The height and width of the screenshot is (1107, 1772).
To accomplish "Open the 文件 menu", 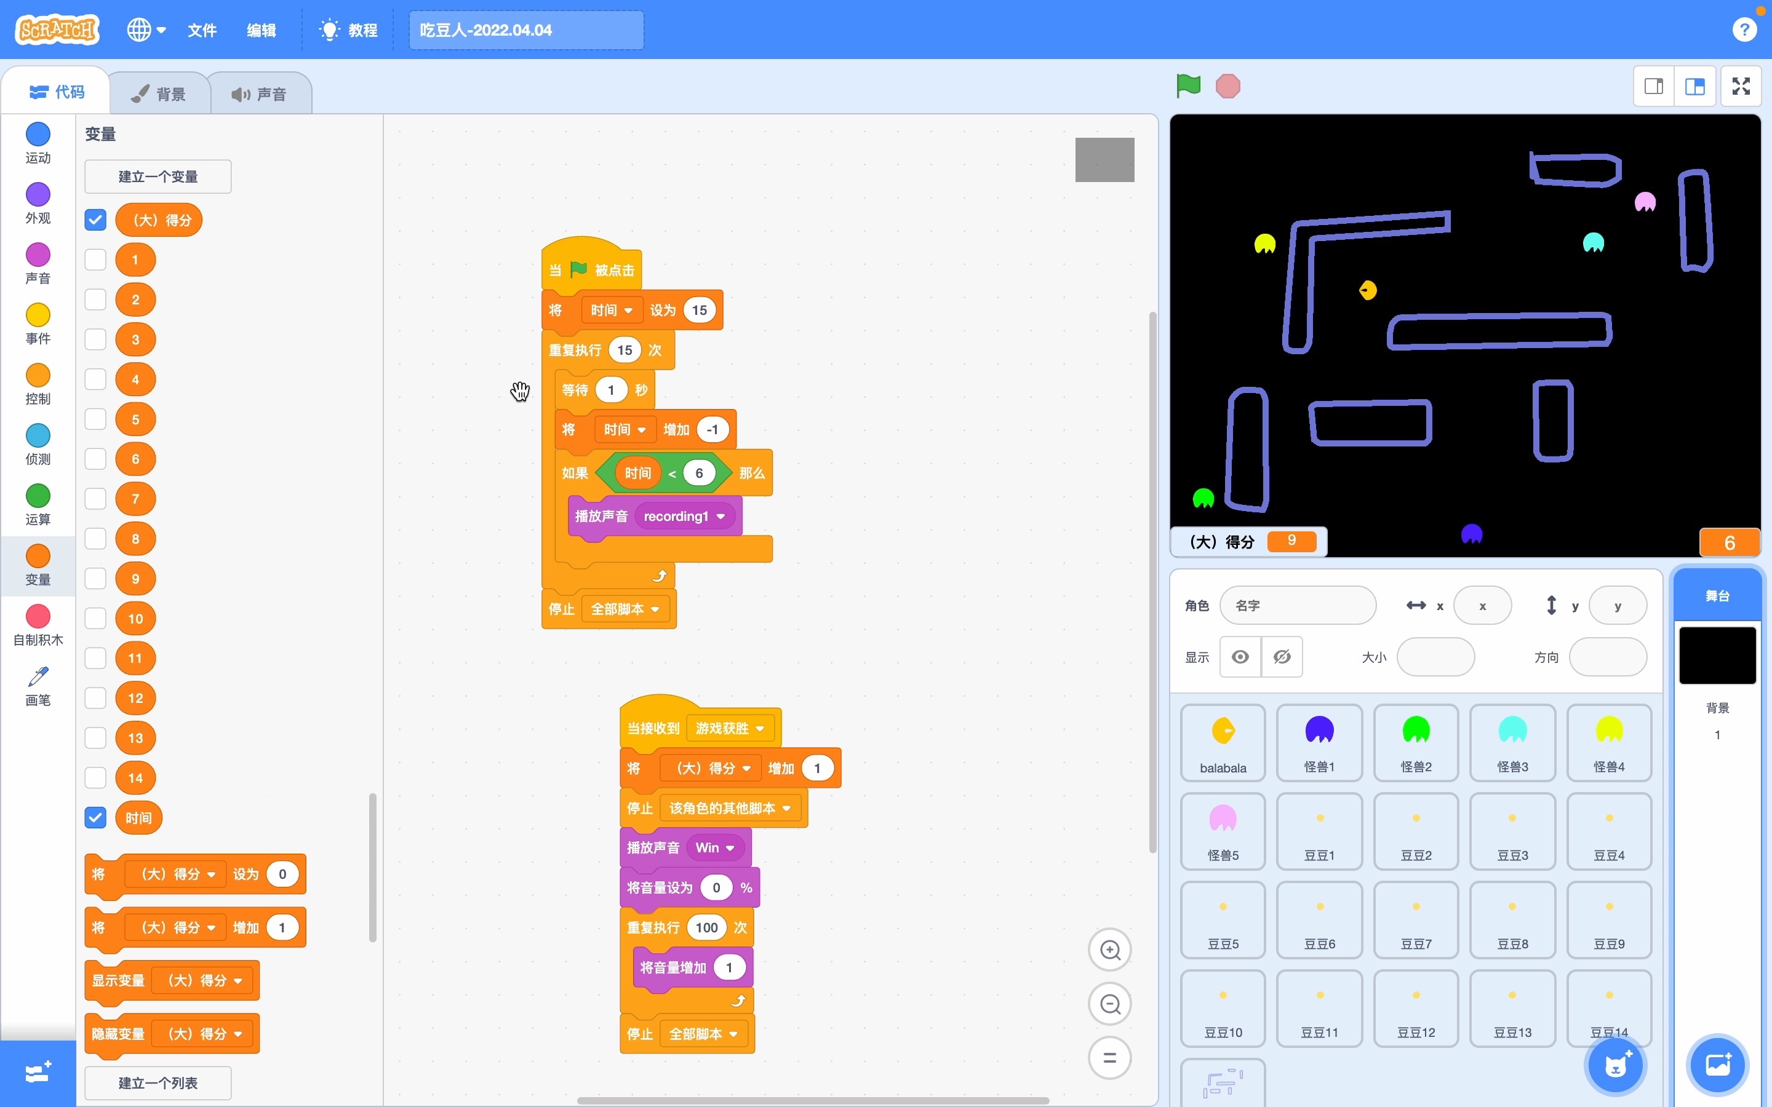I will coord(202,30).
